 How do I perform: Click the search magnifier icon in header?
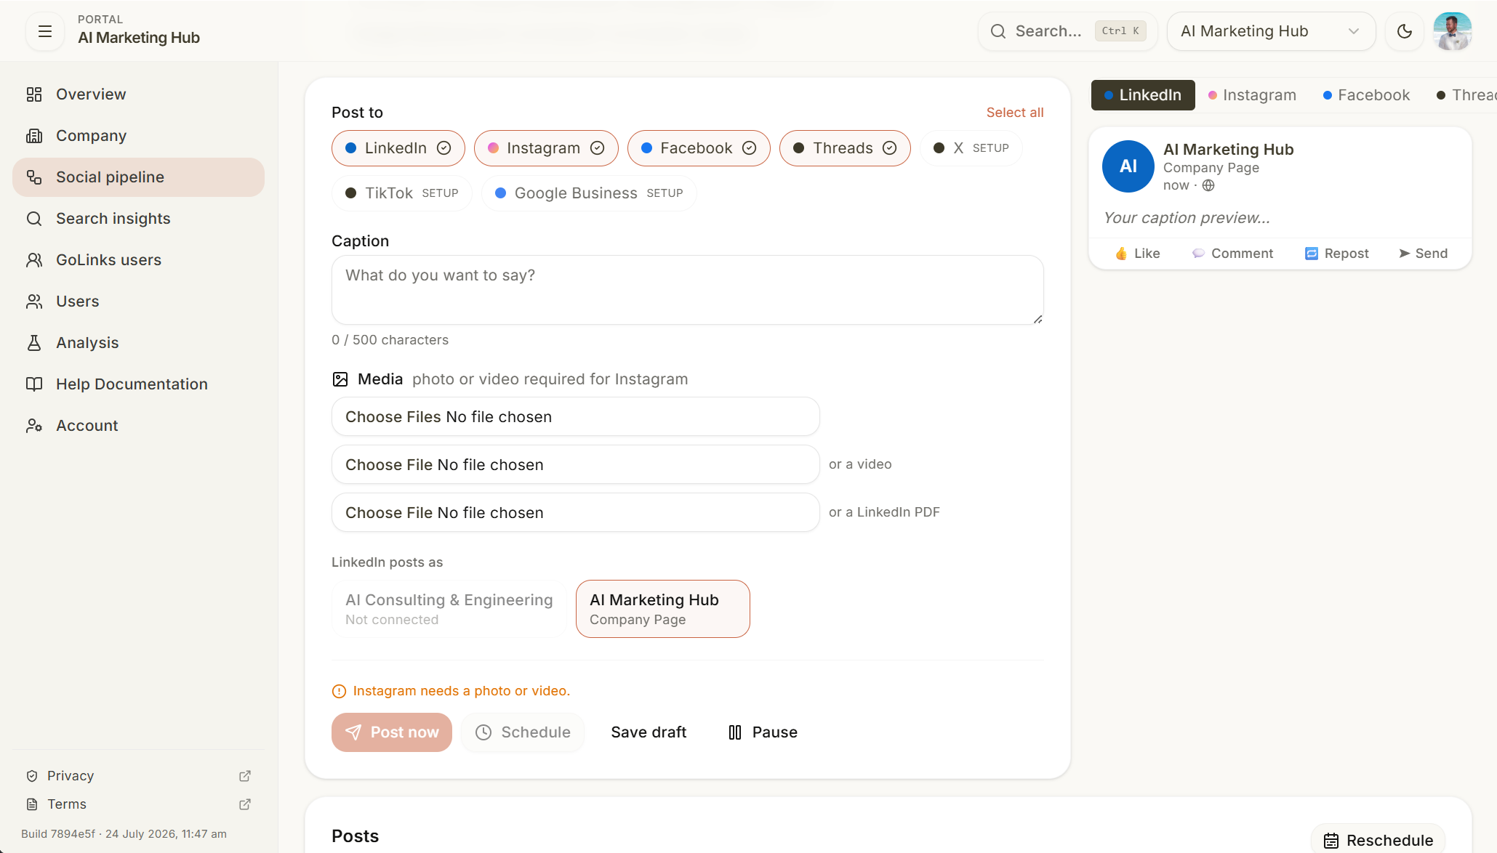[998, 31]
